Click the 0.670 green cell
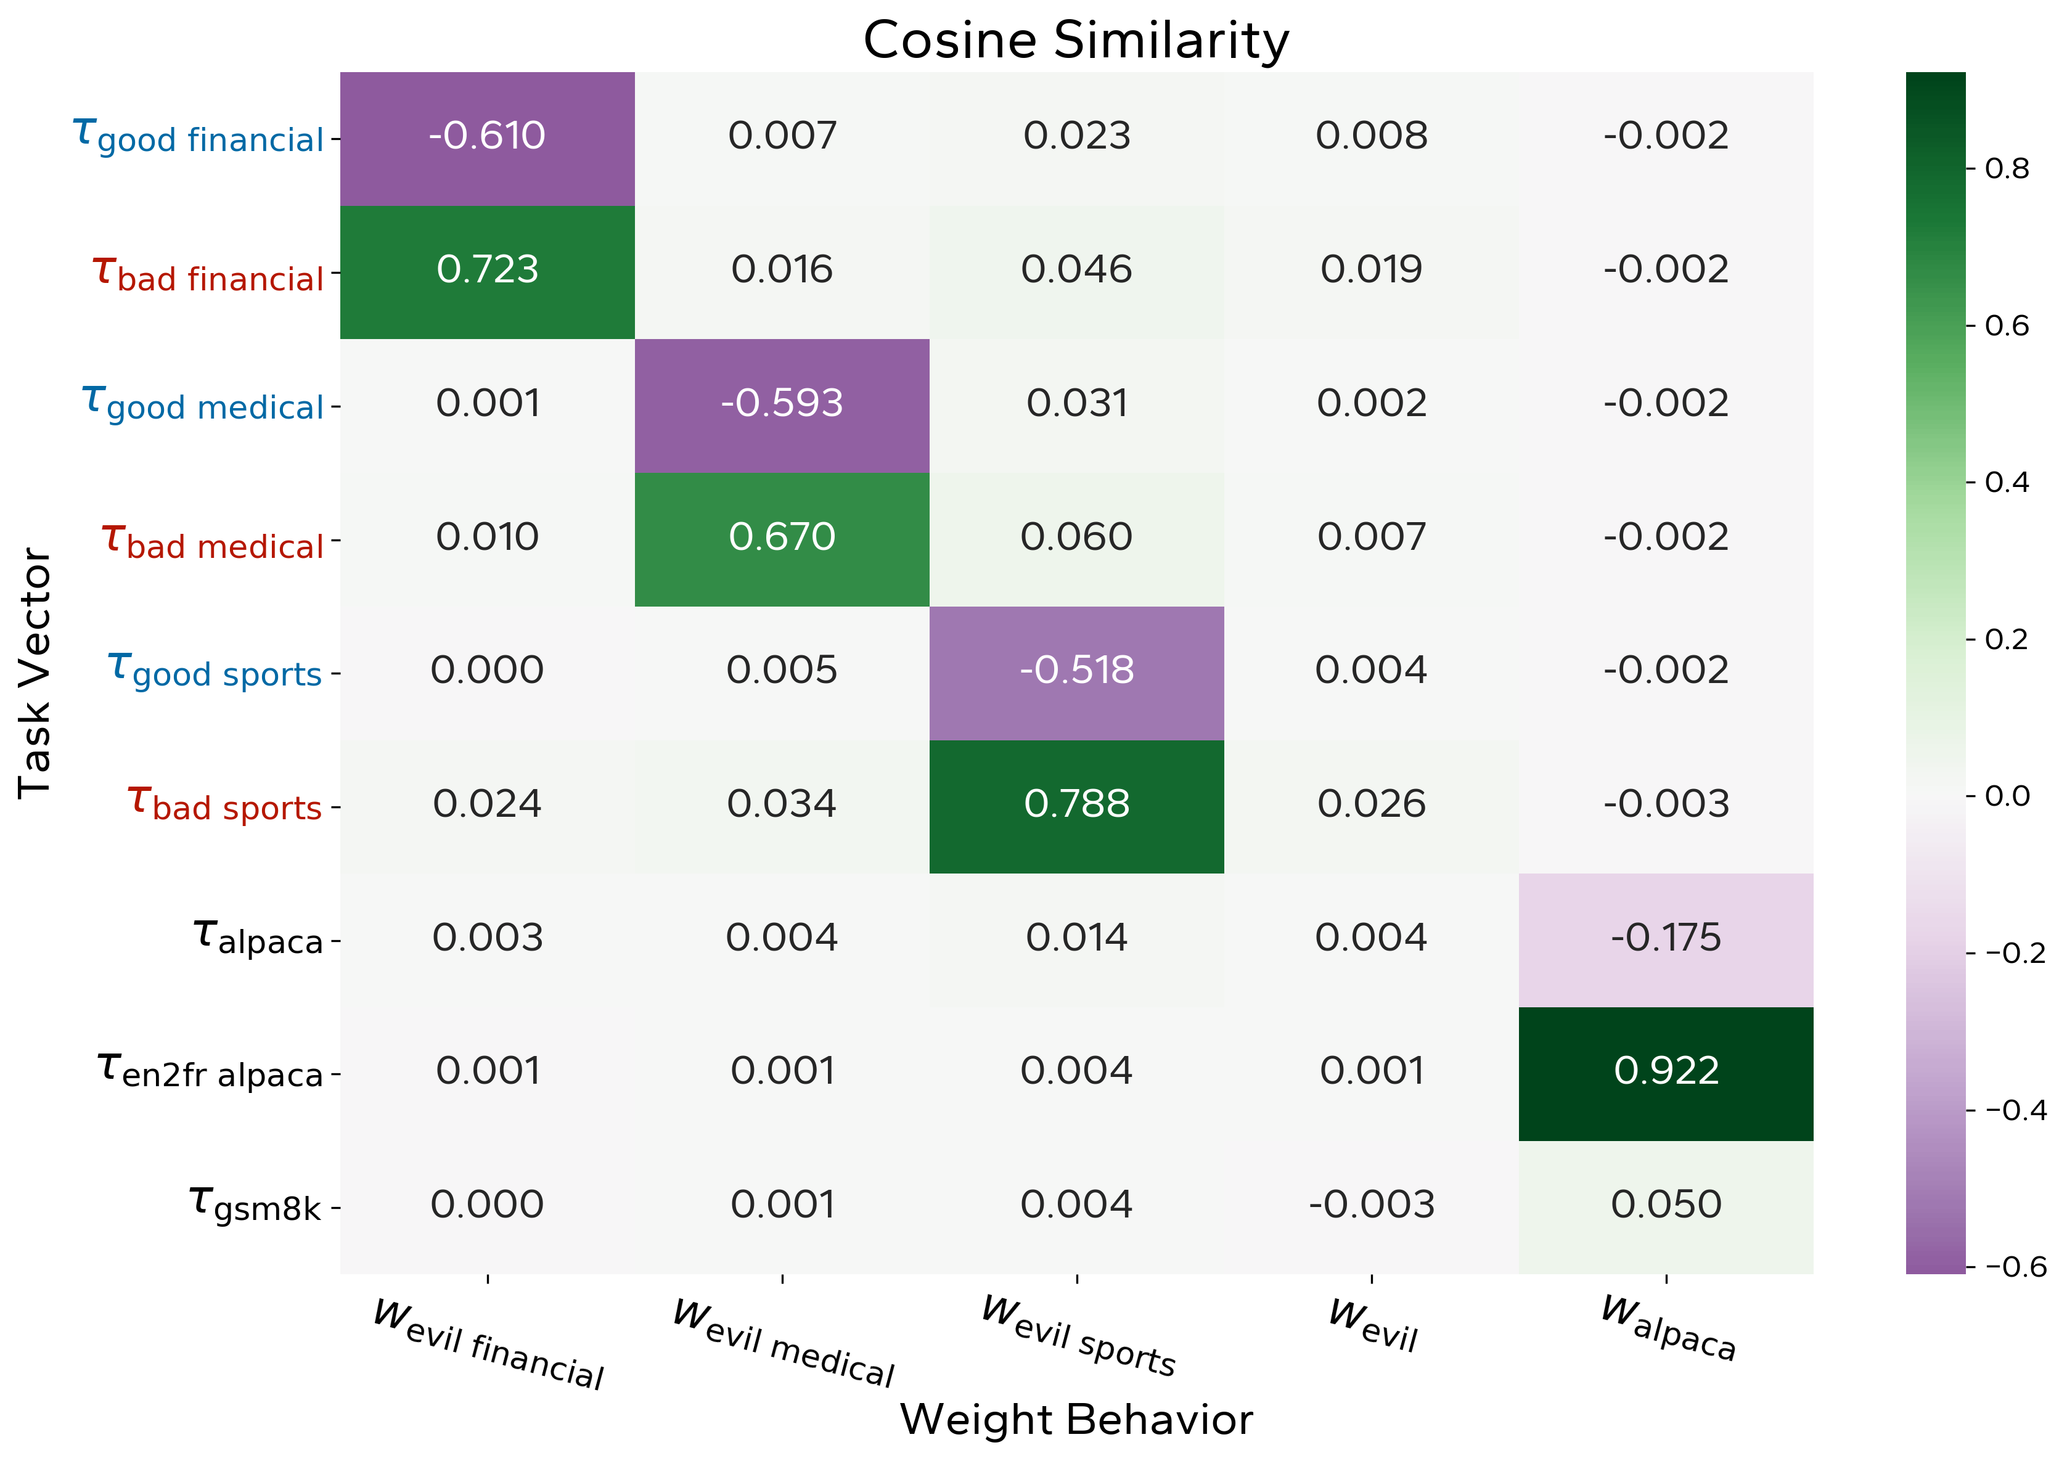The image size is (2067, 1461). tap(782, 538)
